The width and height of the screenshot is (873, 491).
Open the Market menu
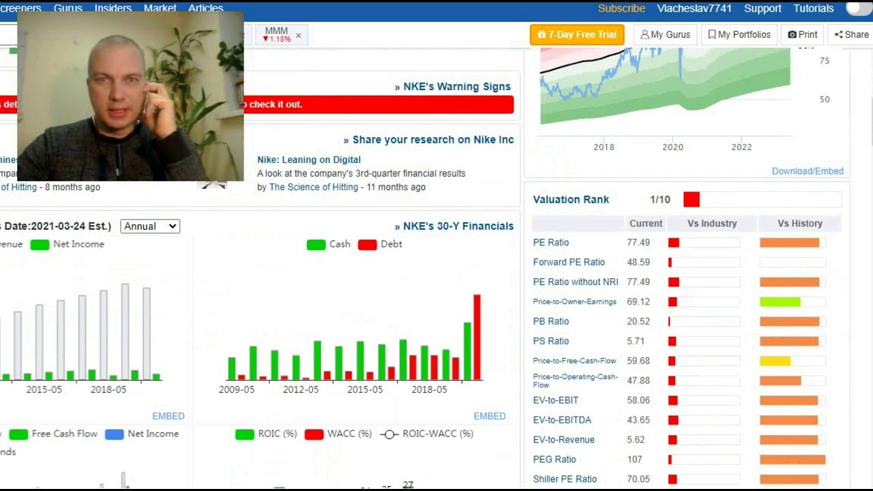click(x=160, y=8)
